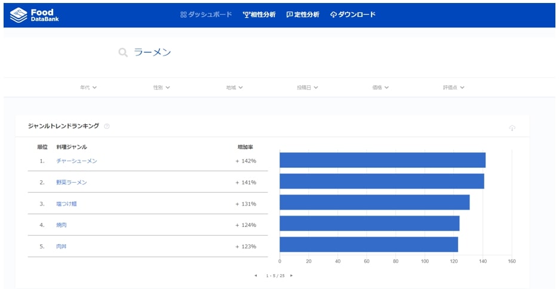
Task: Go to the previous ranking page arrow
Action: tap(256, 276)
